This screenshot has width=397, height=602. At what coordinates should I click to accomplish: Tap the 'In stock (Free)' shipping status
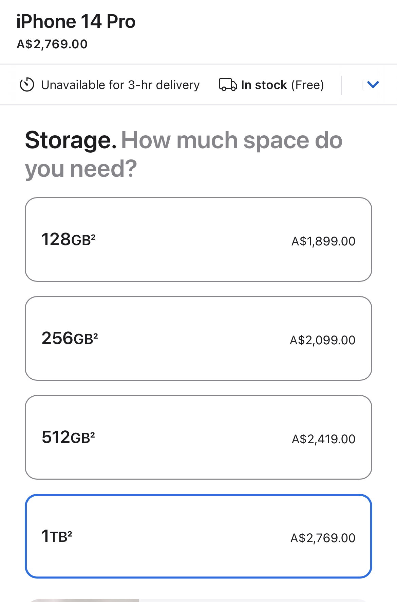282,85
